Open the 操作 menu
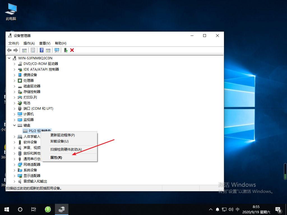Viewport: 287px width, 215px height. pyautogui.click(x=29, y=43)
